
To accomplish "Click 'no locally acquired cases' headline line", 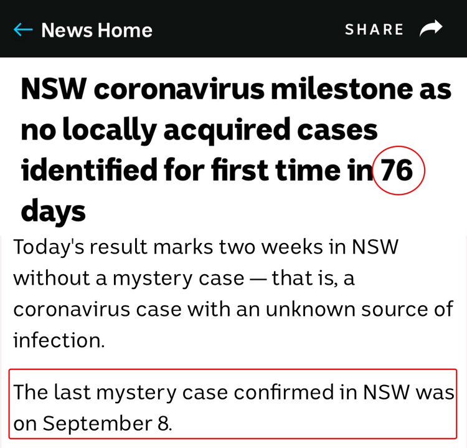I will click(199, 130).
